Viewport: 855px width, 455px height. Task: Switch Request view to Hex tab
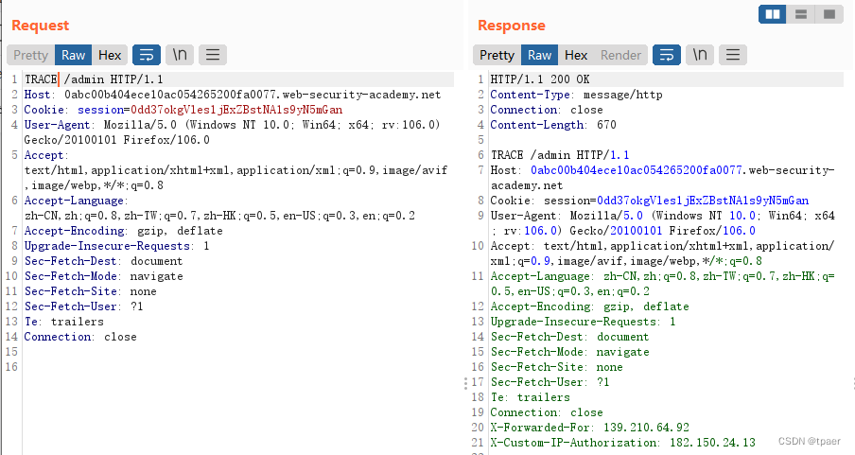click(110, 55)
